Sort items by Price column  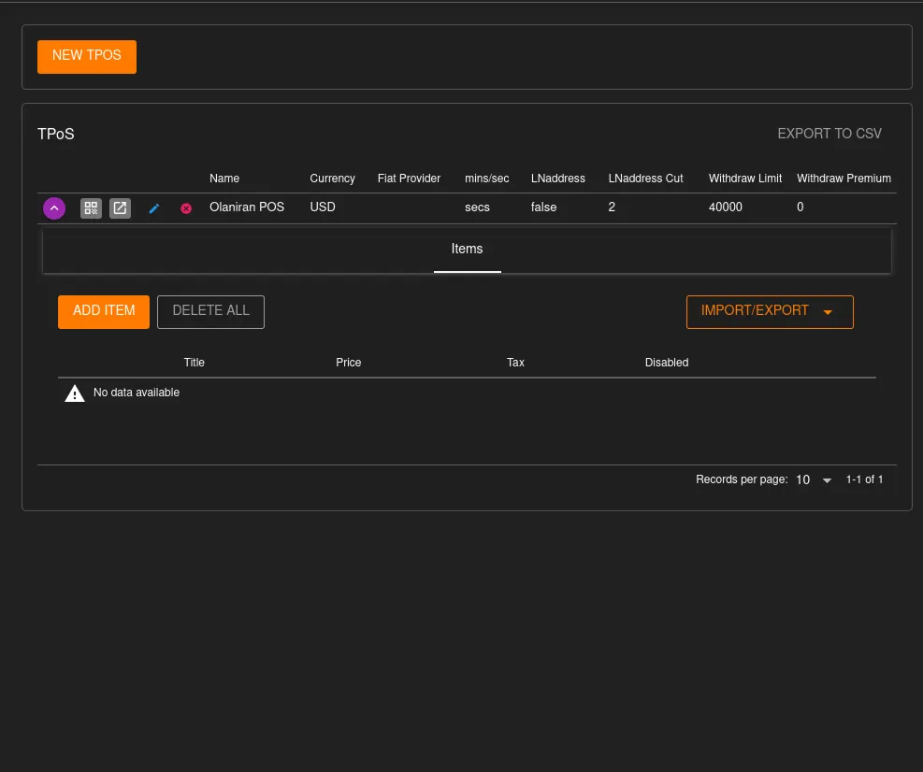pos(348,363)
